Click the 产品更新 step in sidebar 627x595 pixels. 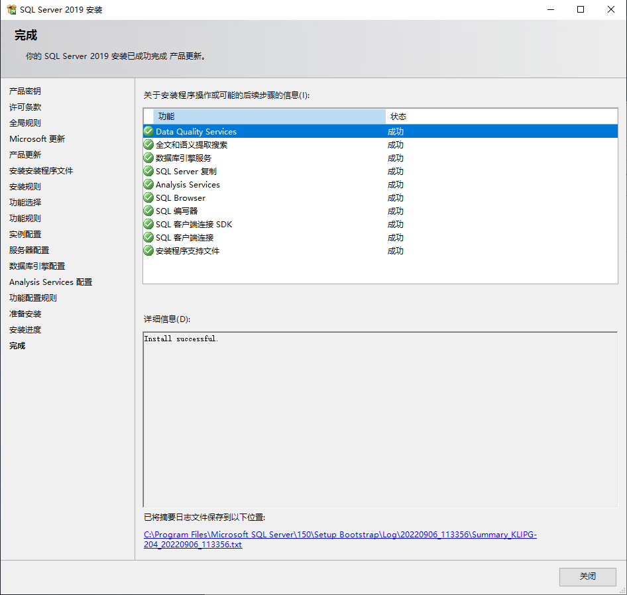pyautogui.click(x=25, y=155)
